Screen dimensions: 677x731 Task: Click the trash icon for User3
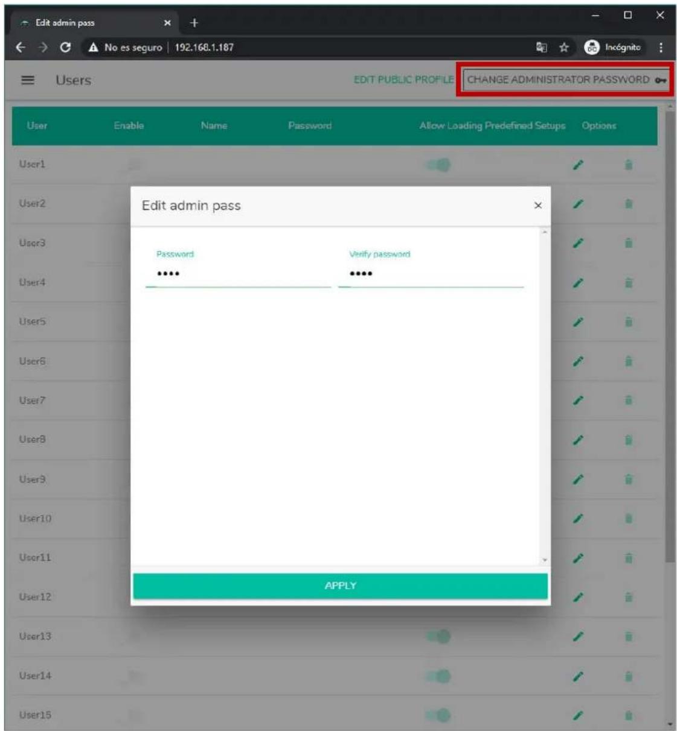tap(629, 243)
